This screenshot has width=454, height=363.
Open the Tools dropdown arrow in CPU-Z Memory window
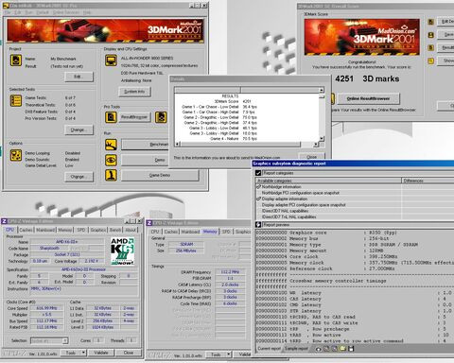229,354
